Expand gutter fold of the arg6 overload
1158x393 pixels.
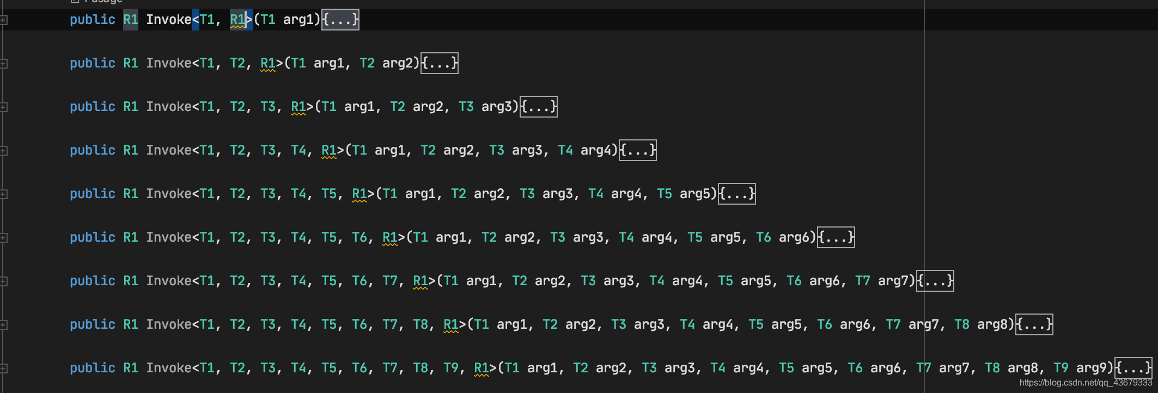3,238
